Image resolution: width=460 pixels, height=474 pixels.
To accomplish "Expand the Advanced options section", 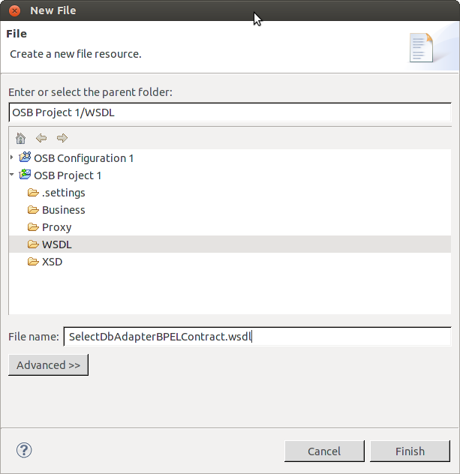I will 49,365.
